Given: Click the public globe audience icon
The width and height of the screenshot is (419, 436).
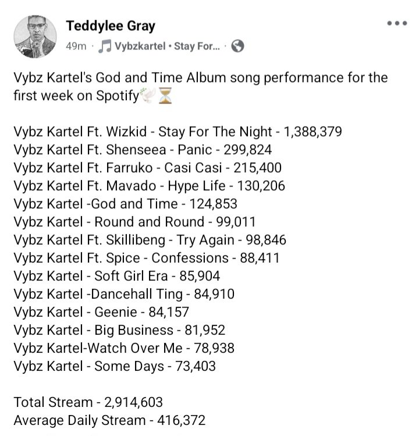Looking at the screenshot, I should 237,46.
